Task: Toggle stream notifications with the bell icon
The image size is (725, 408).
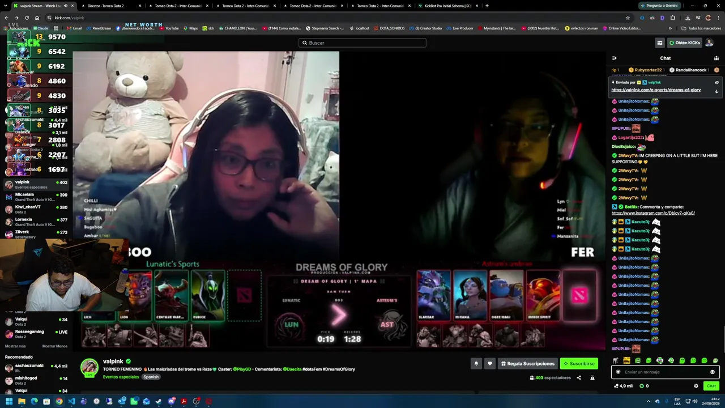Action: click(476, 364)
